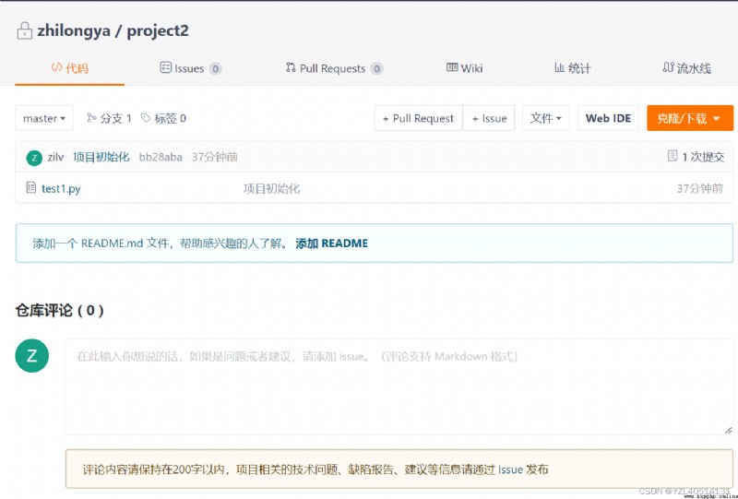Click the private repository lock icon
Image resolution: width=738 pixels, height=499 pixels.
(x=25, y=31)
